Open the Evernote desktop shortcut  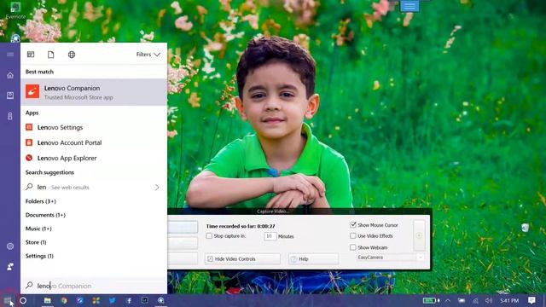15,10
